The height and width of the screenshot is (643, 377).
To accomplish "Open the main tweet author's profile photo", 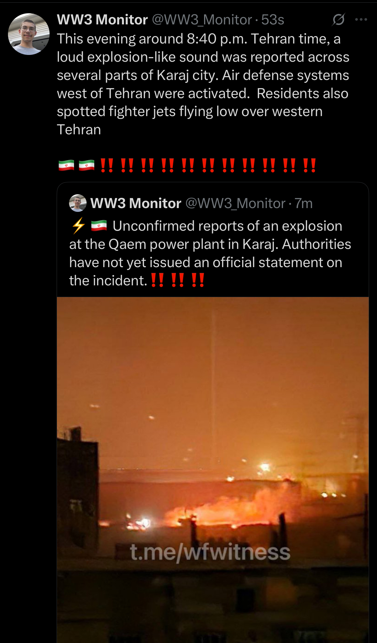I will tap(29, 34).
